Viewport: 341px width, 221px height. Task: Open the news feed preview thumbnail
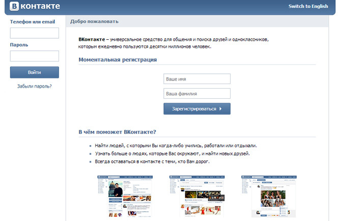click(x=197, y=197)
